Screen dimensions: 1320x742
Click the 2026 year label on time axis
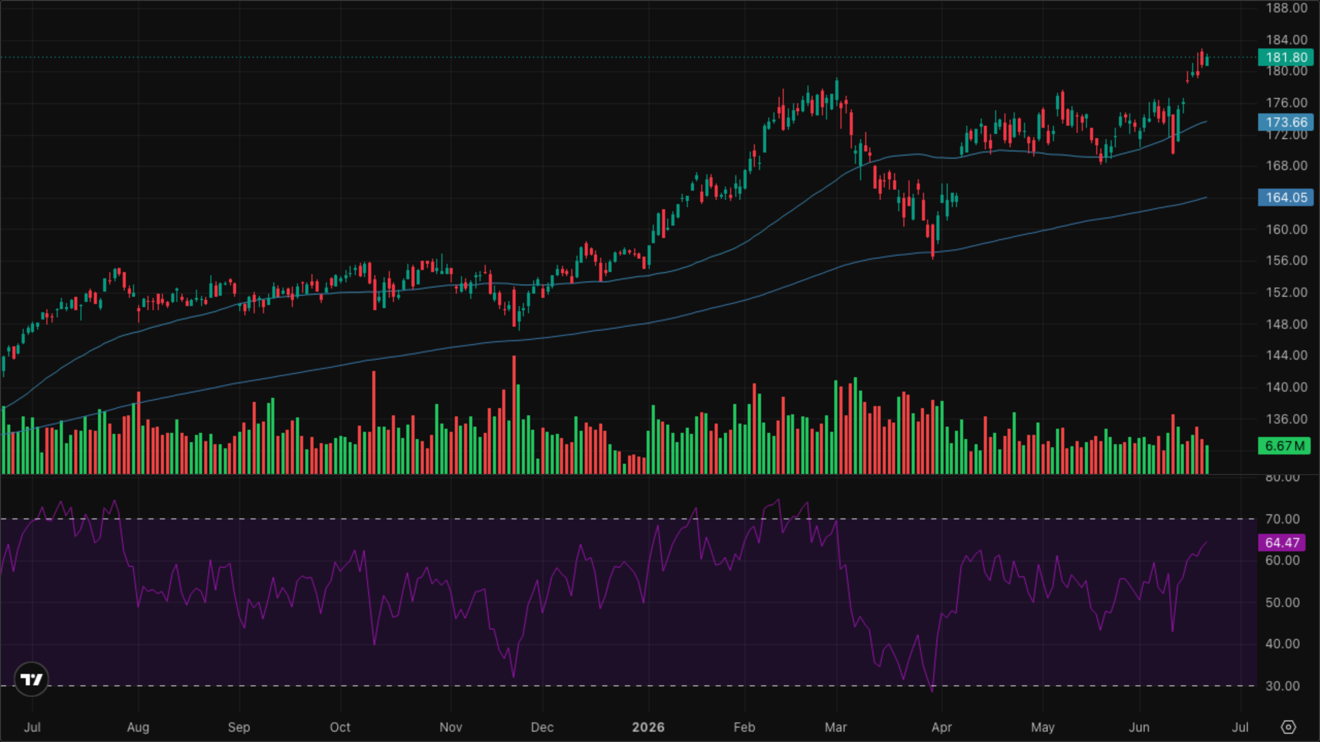(x=648, y=727)
